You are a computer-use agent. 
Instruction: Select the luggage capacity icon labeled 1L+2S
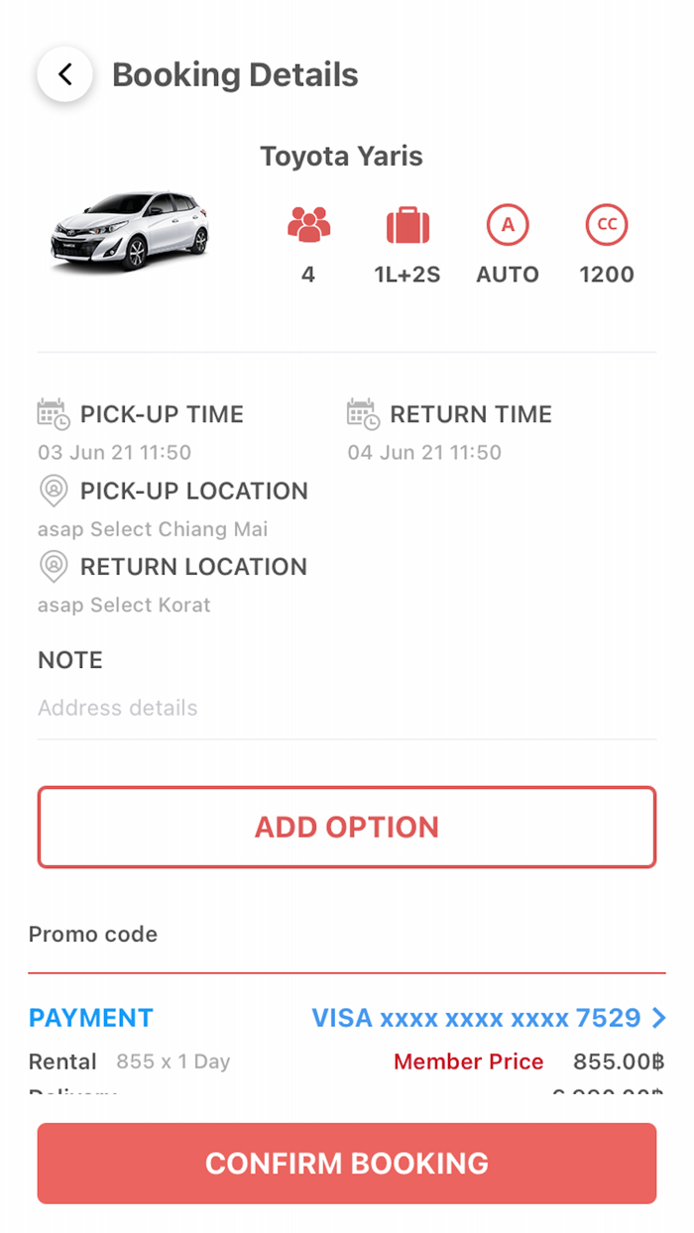coord(408,224)
